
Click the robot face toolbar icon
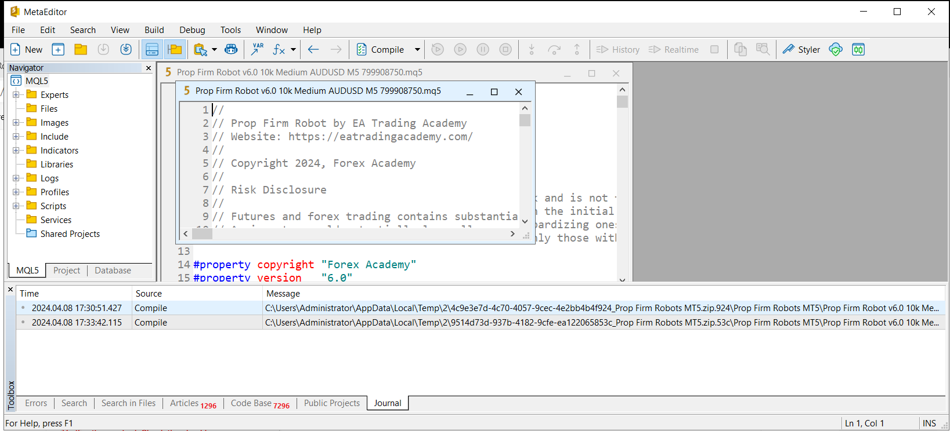231,50
